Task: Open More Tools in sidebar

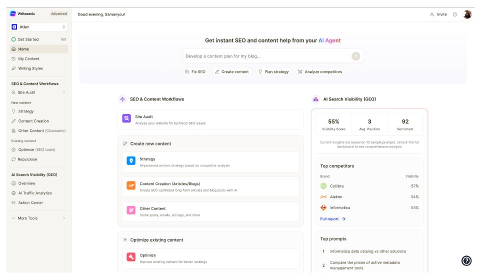Action: (x=38, y=218)
